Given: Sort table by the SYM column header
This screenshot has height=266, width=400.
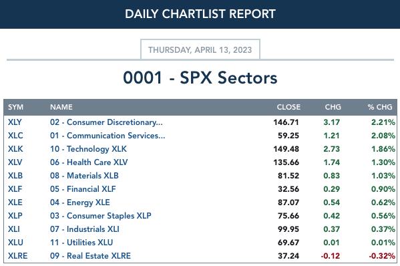Looking at the screenshot, I should pos(15,107).
